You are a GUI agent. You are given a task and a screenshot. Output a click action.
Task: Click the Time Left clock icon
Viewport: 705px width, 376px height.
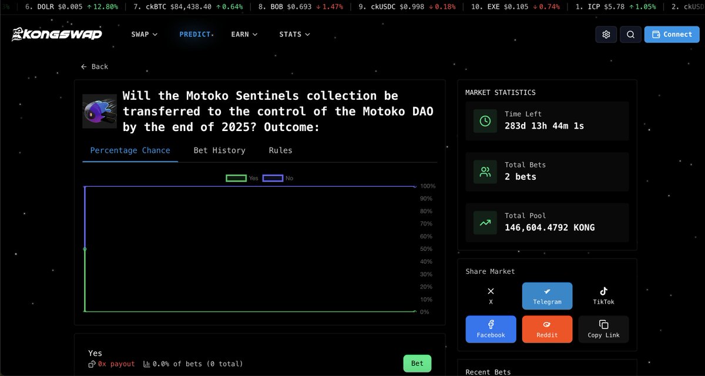tap(485, 121)
